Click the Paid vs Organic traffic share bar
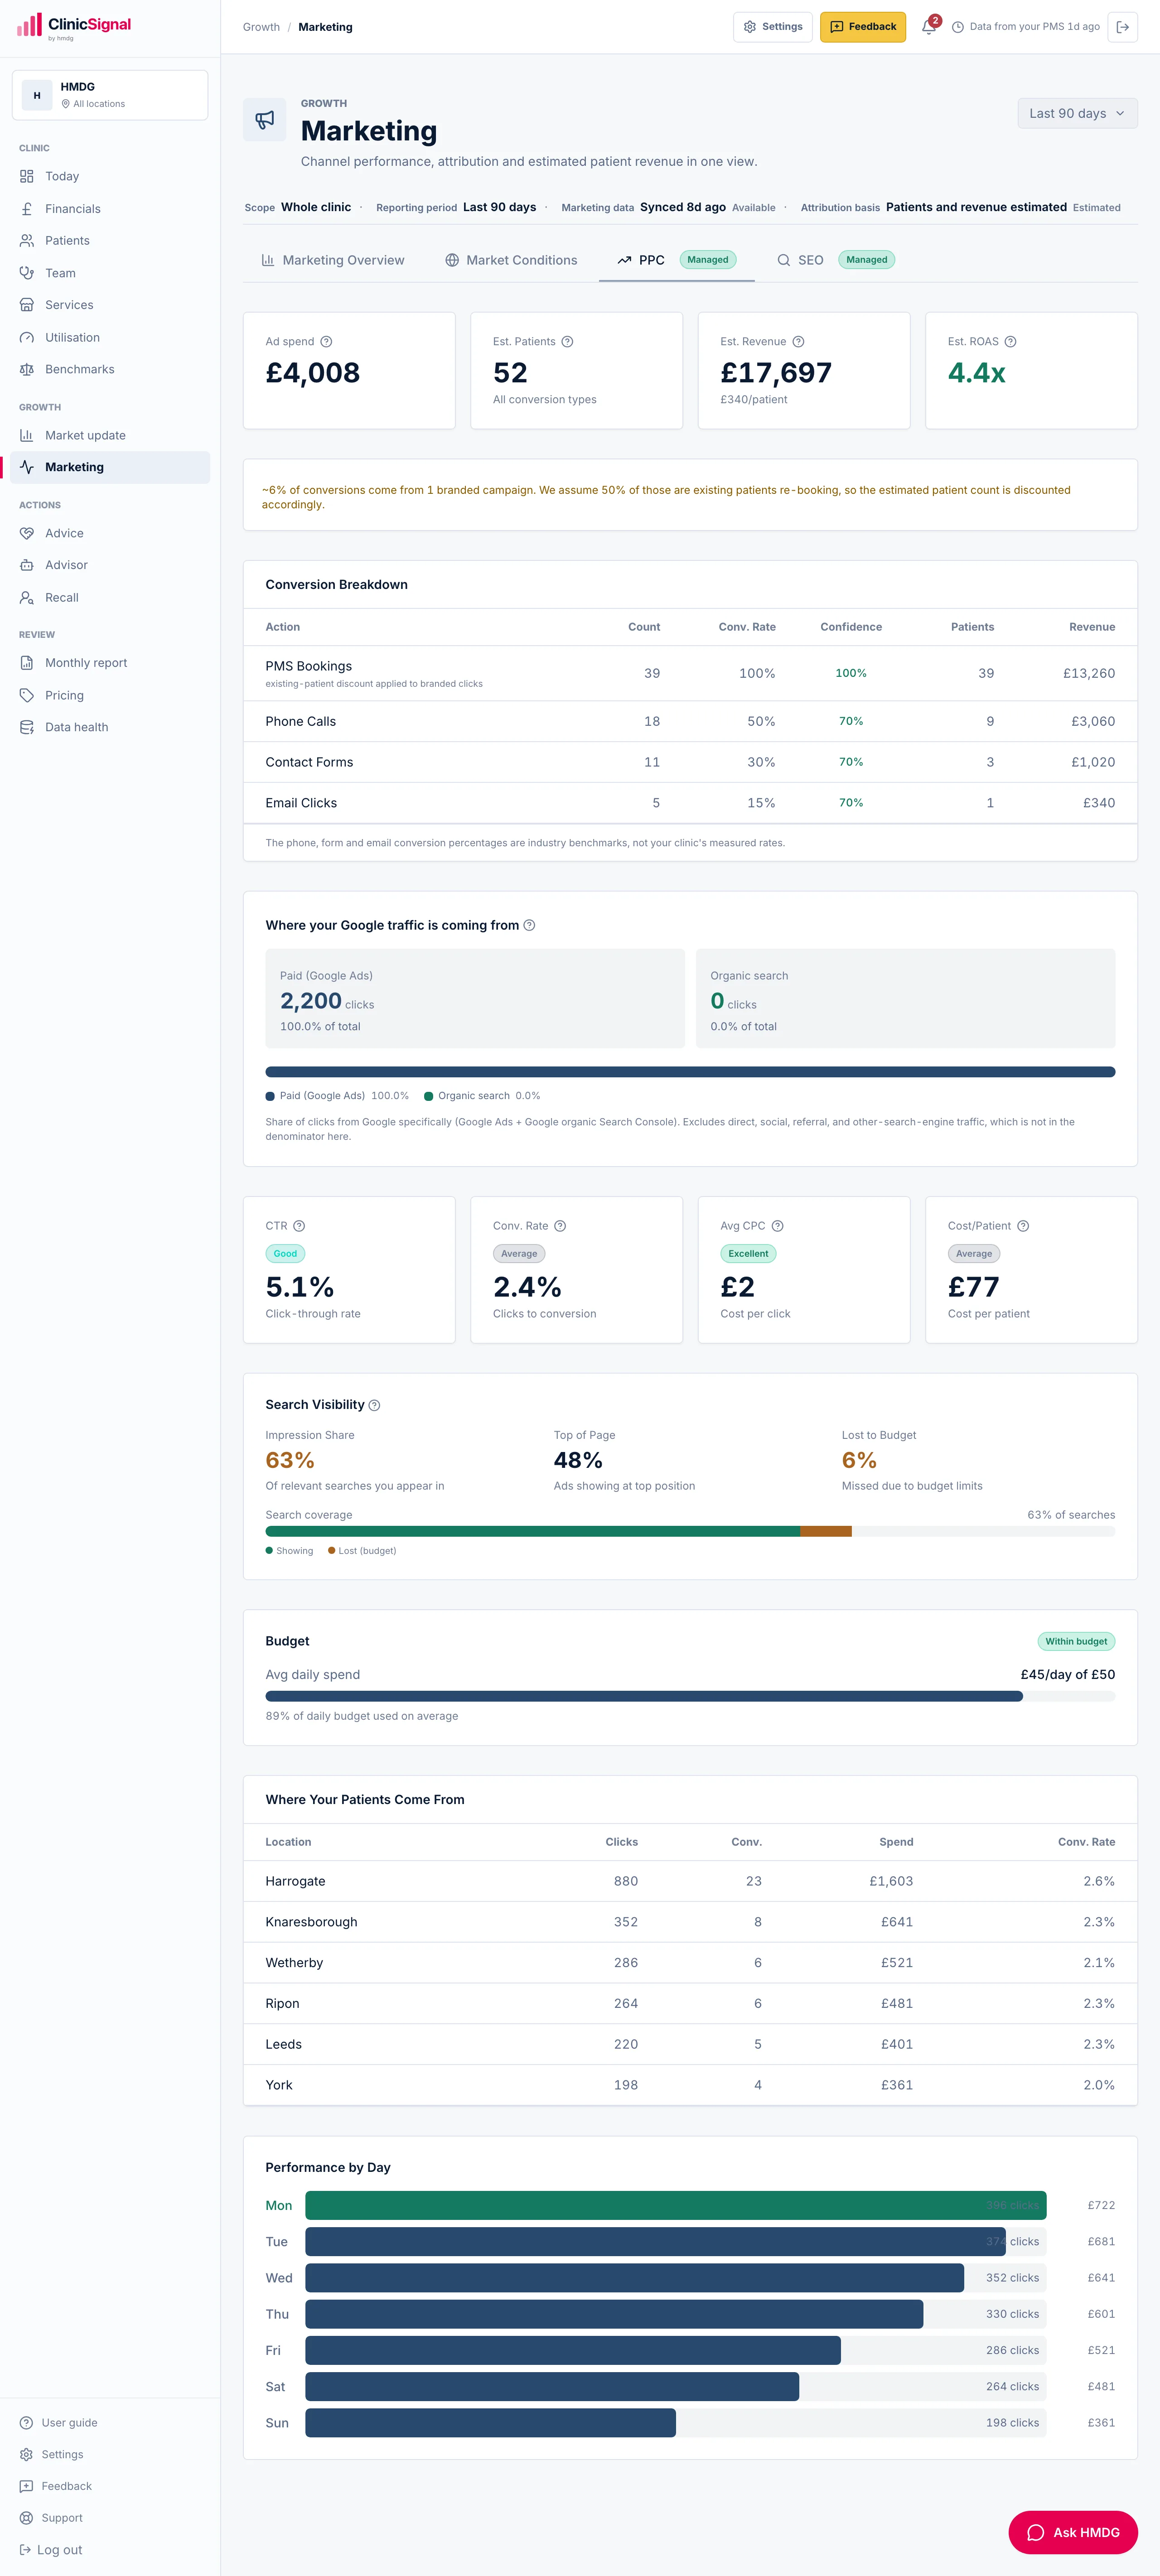Viewport: 1160px width, 2576px height. pos(690,1072)
